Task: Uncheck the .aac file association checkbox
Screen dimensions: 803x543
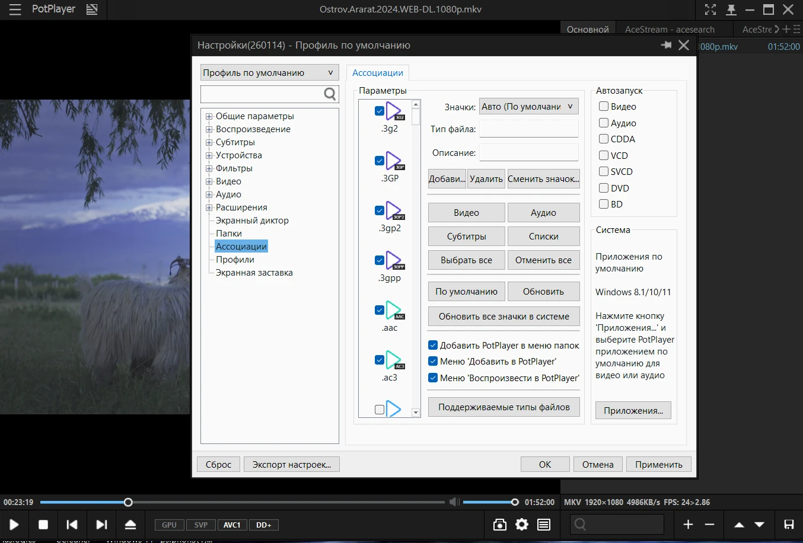Action: (380, 310)
